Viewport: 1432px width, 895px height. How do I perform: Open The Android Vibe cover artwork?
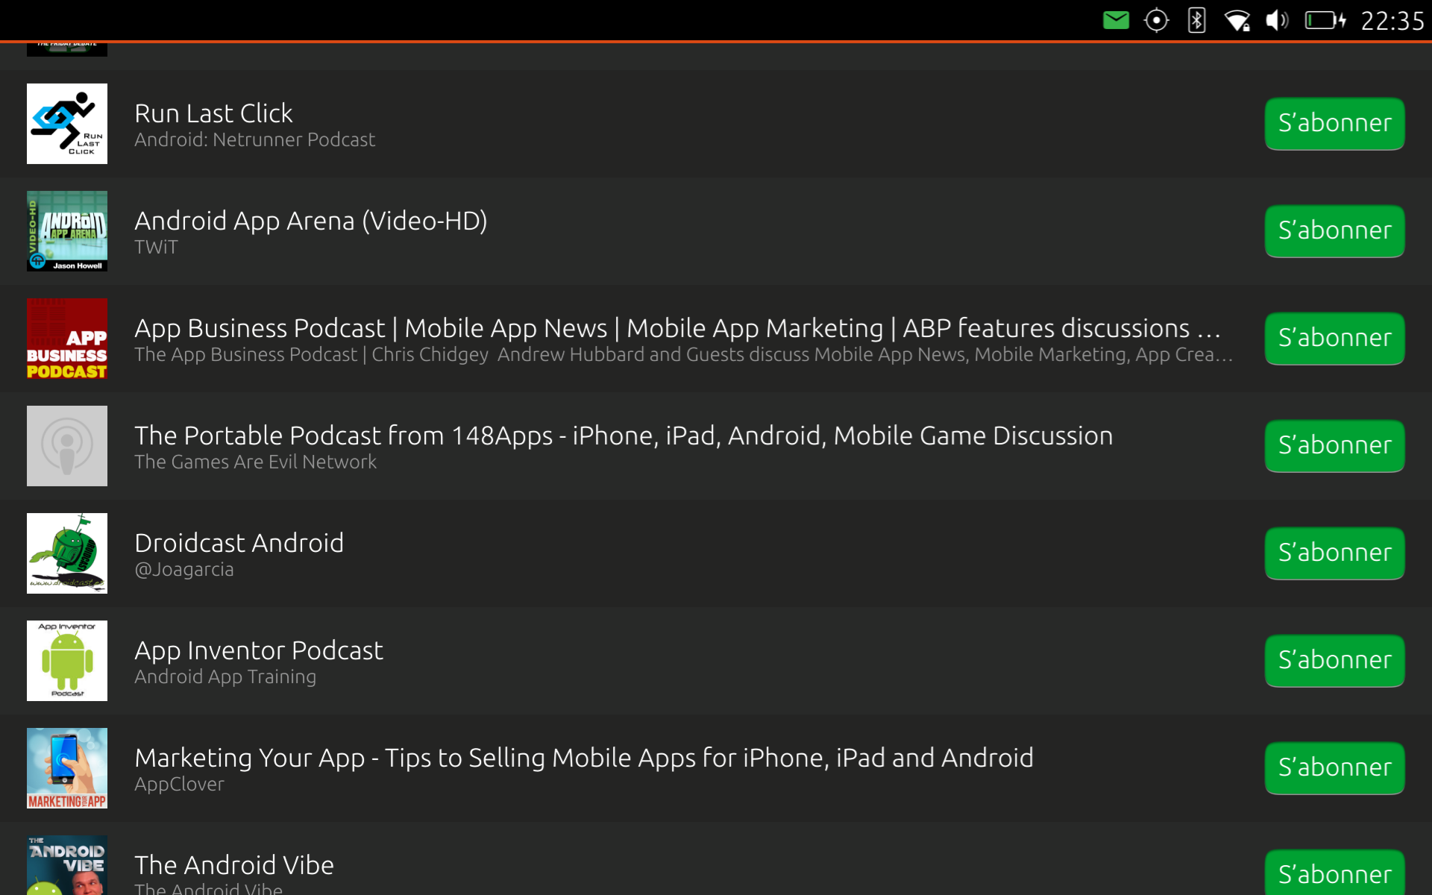tap(67, 865)
